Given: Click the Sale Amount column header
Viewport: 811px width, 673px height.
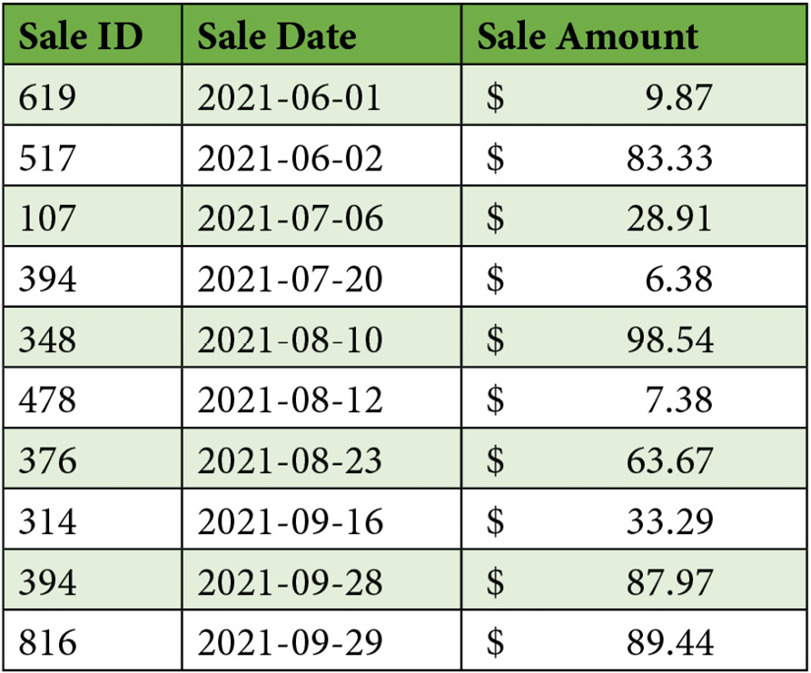Looking at the screenshot, I should (x=587, y=36).
